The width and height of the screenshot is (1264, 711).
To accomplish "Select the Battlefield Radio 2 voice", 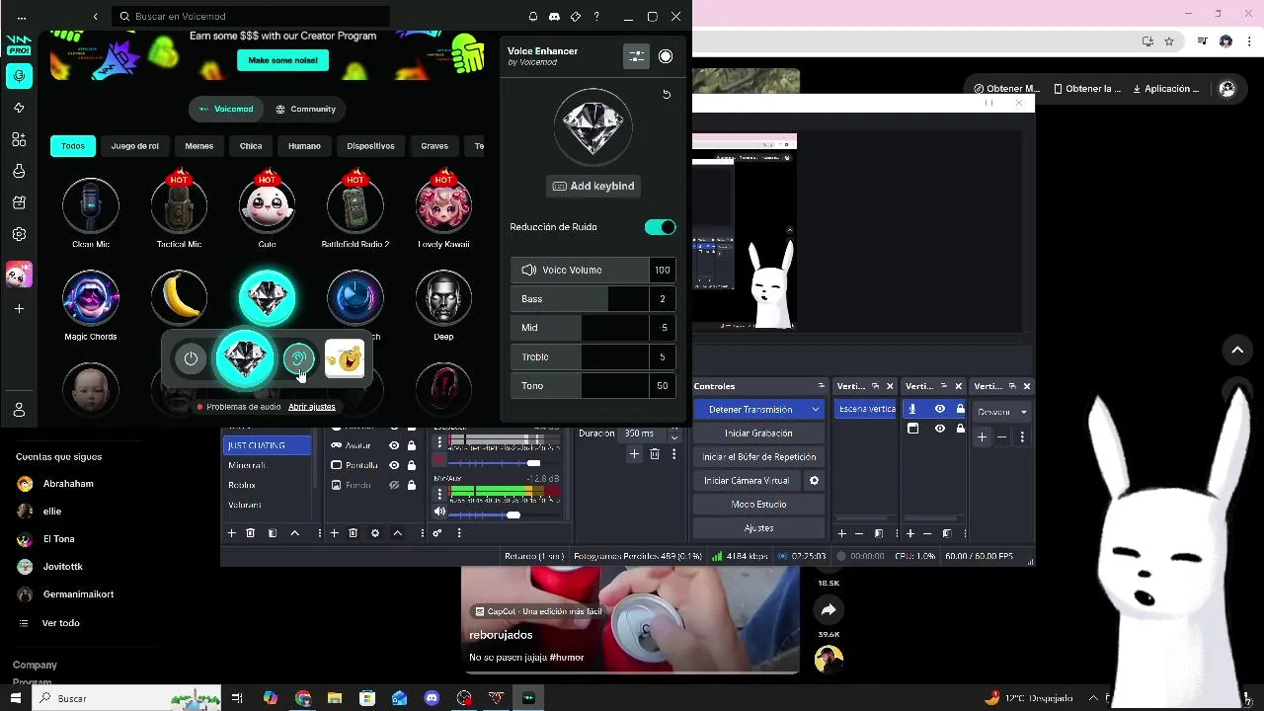I will pos(355,205).
